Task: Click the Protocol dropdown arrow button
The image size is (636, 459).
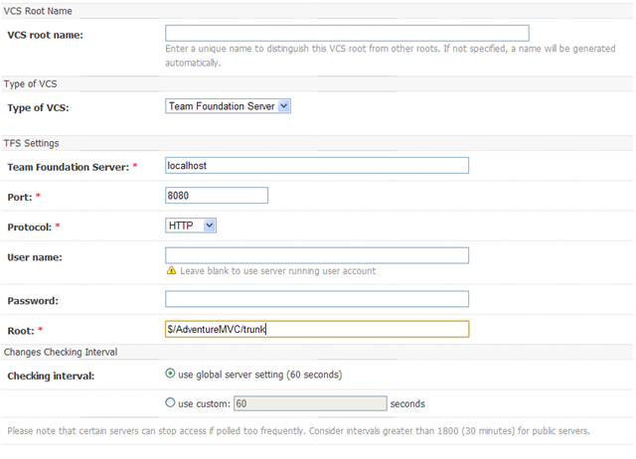Action: click(x=210, y=226)
